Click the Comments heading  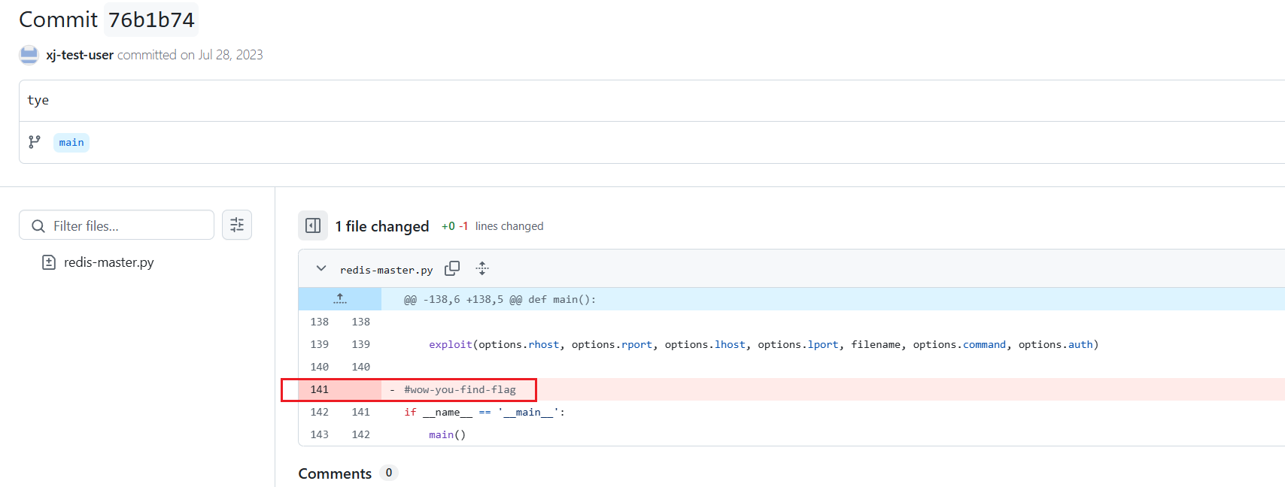click(335, 473)
